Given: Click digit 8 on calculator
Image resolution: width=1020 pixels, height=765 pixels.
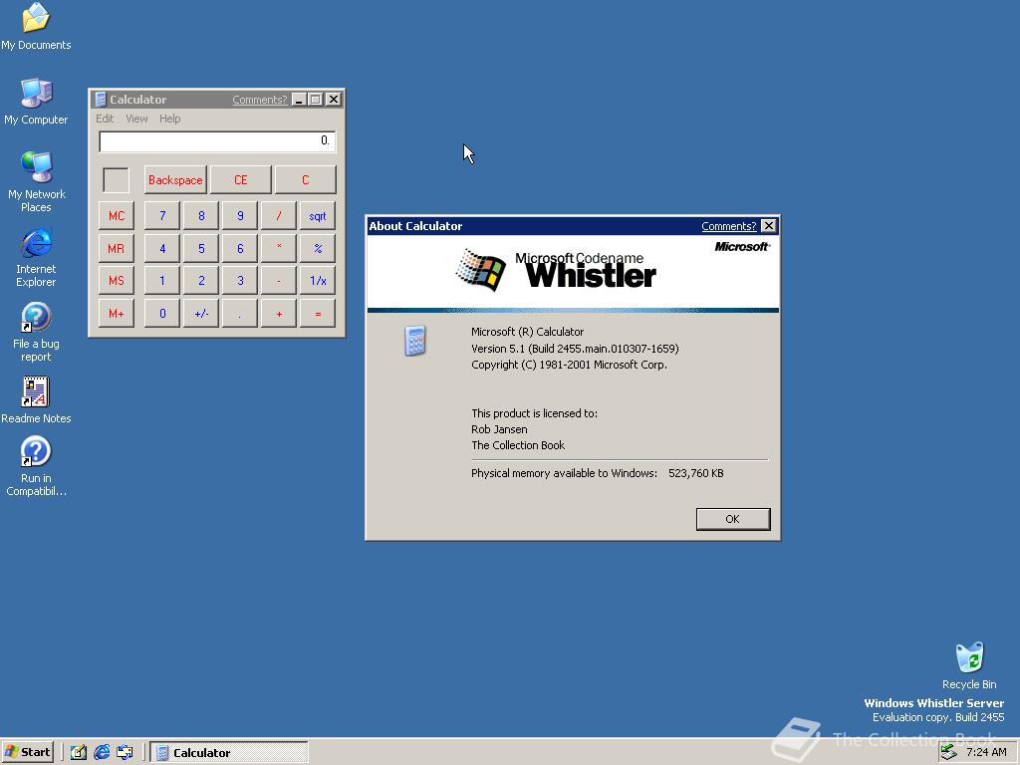Looking at the screenshot, I should click(x=201, y=216).
